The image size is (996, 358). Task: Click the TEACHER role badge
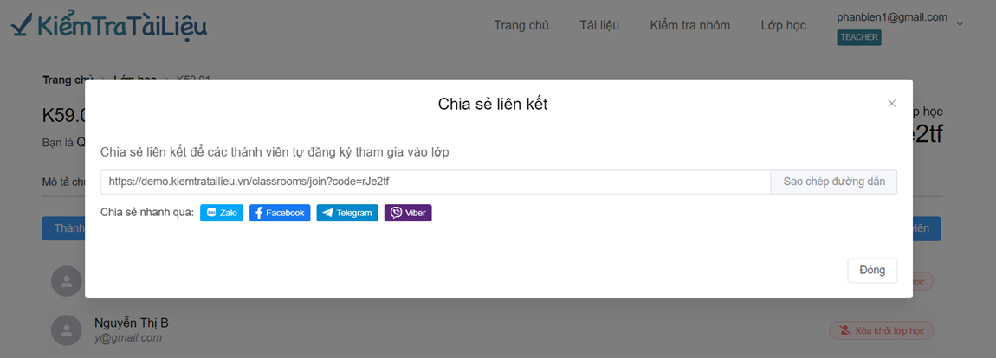[859, 37]
